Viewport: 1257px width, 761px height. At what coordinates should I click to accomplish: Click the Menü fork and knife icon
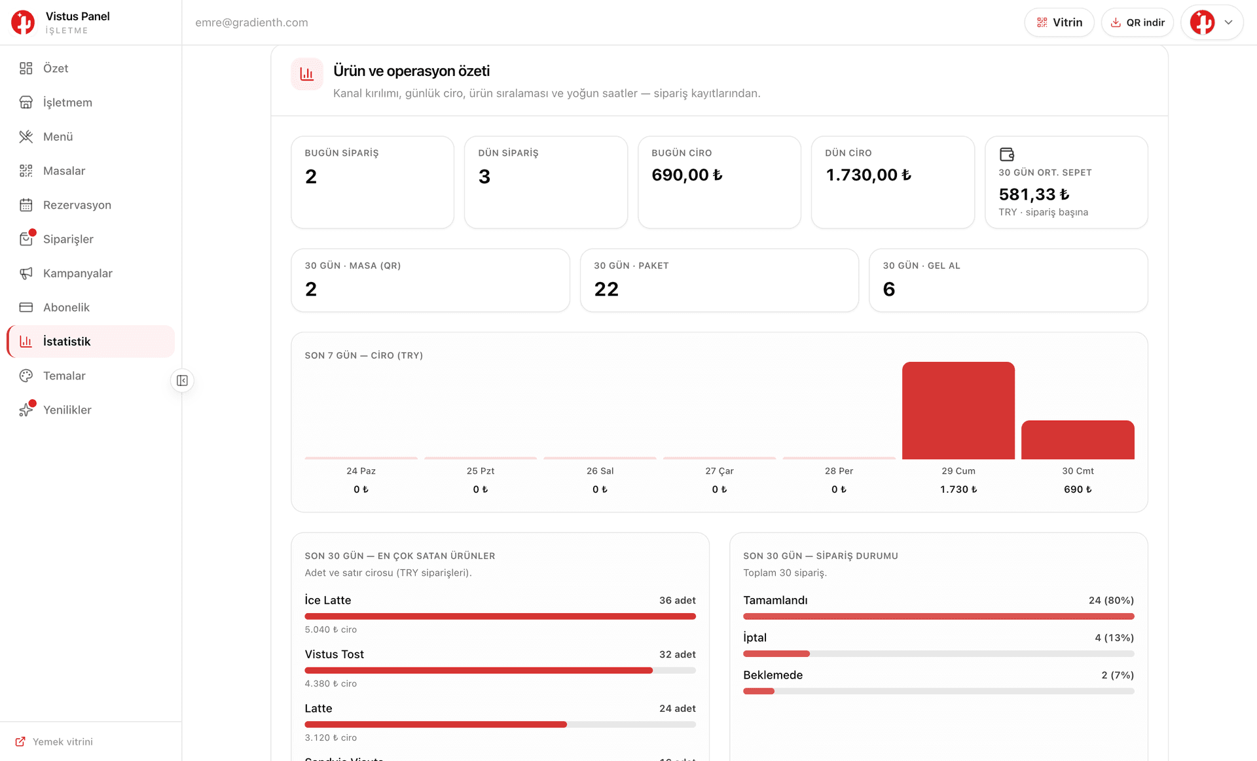[26, 136]
